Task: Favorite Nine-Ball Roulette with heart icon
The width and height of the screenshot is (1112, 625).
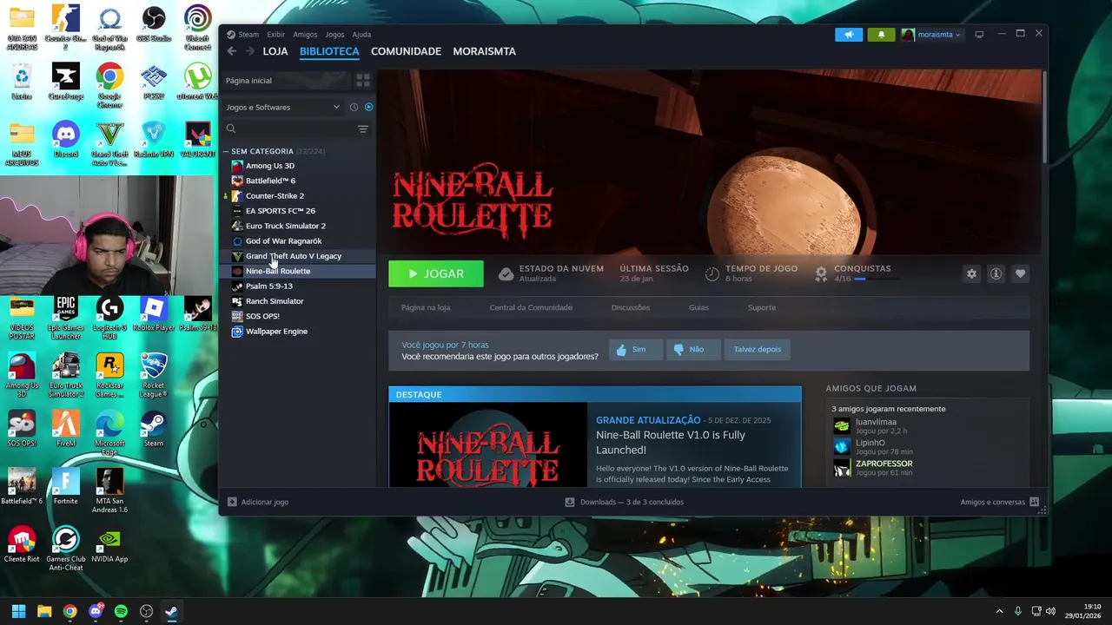Action: pos(1020,273)
